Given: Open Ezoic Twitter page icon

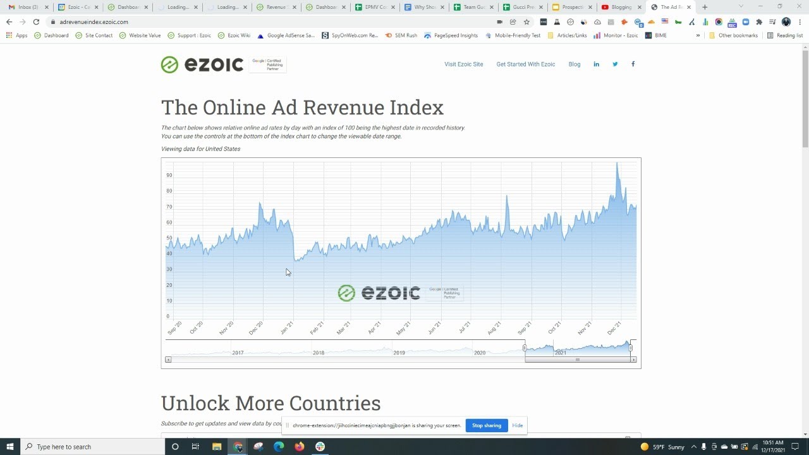Looking at the screenshot, I should tap(615, 64).
